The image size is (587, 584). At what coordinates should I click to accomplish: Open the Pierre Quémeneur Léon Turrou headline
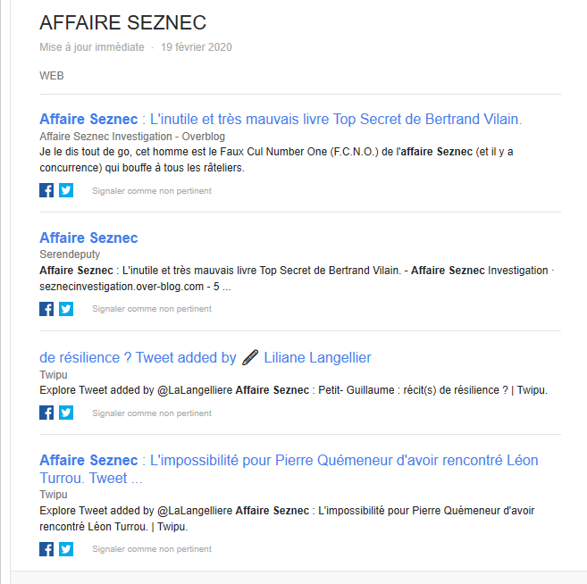289,469
